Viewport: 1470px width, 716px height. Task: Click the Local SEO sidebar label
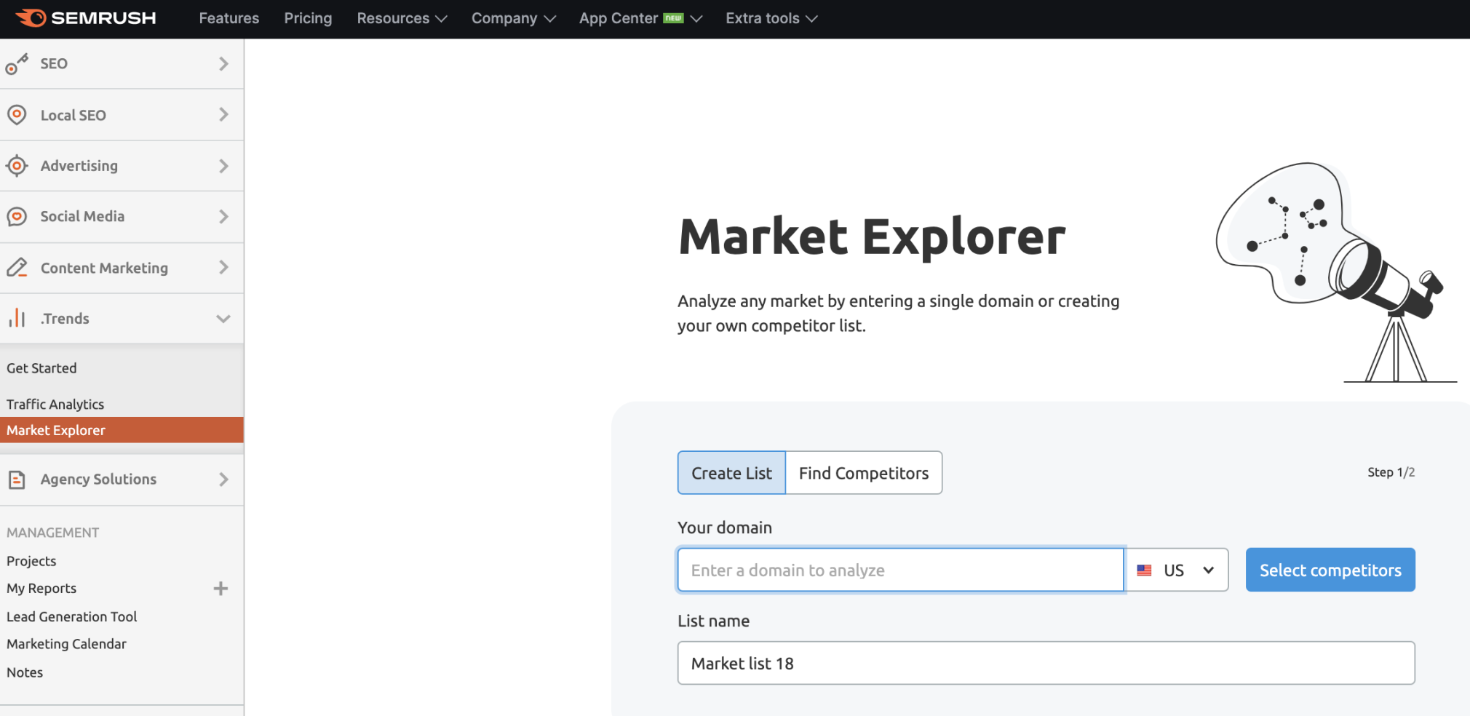point(73,116)
